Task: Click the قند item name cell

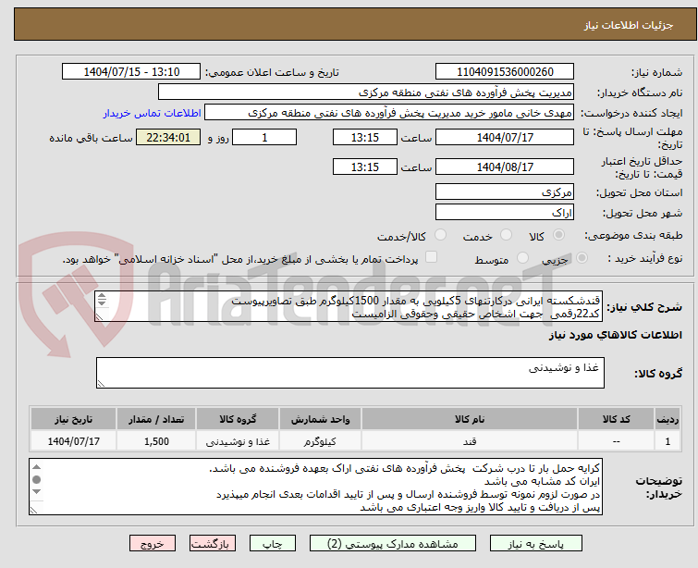Action: [x=470, y=441]
